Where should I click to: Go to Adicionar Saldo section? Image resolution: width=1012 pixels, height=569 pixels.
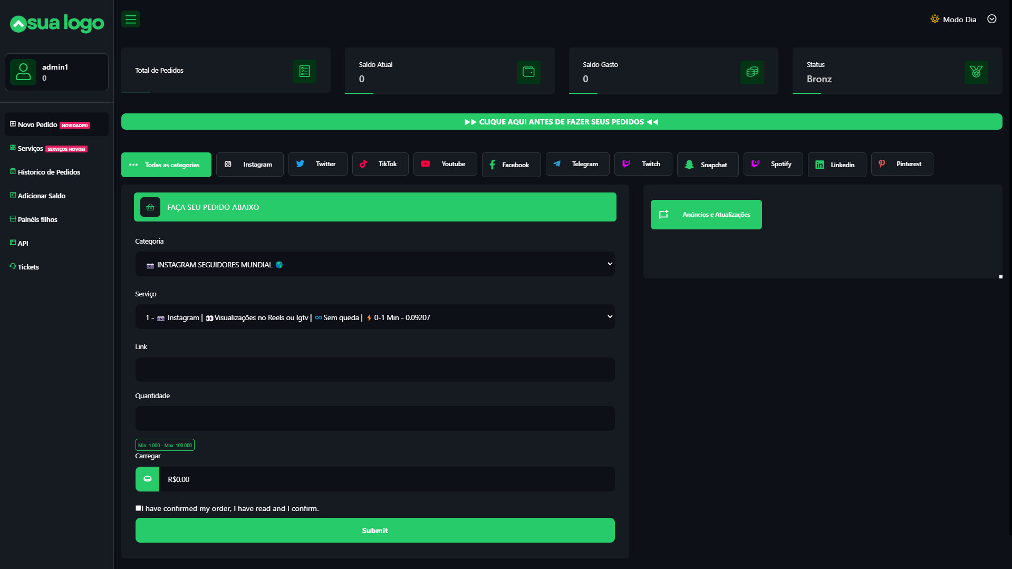(41, 196)
